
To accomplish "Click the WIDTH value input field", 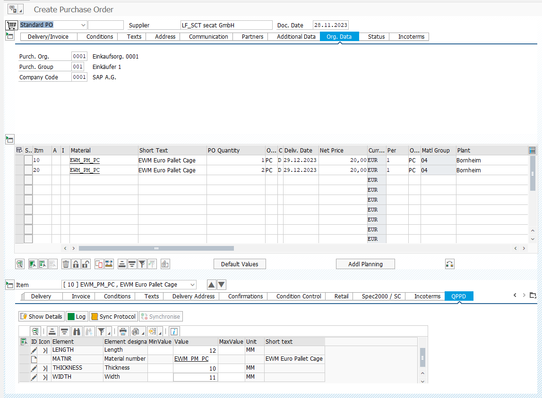I will coord(195,377).
